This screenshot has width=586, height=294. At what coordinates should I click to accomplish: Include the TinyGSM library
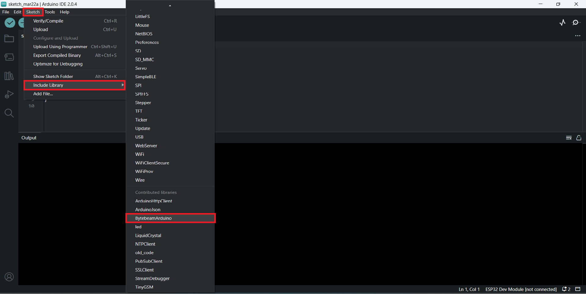coord(170,287)
